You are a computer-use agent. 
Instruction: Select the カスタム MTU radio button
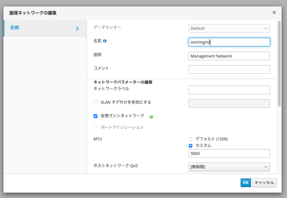[191, 146]
